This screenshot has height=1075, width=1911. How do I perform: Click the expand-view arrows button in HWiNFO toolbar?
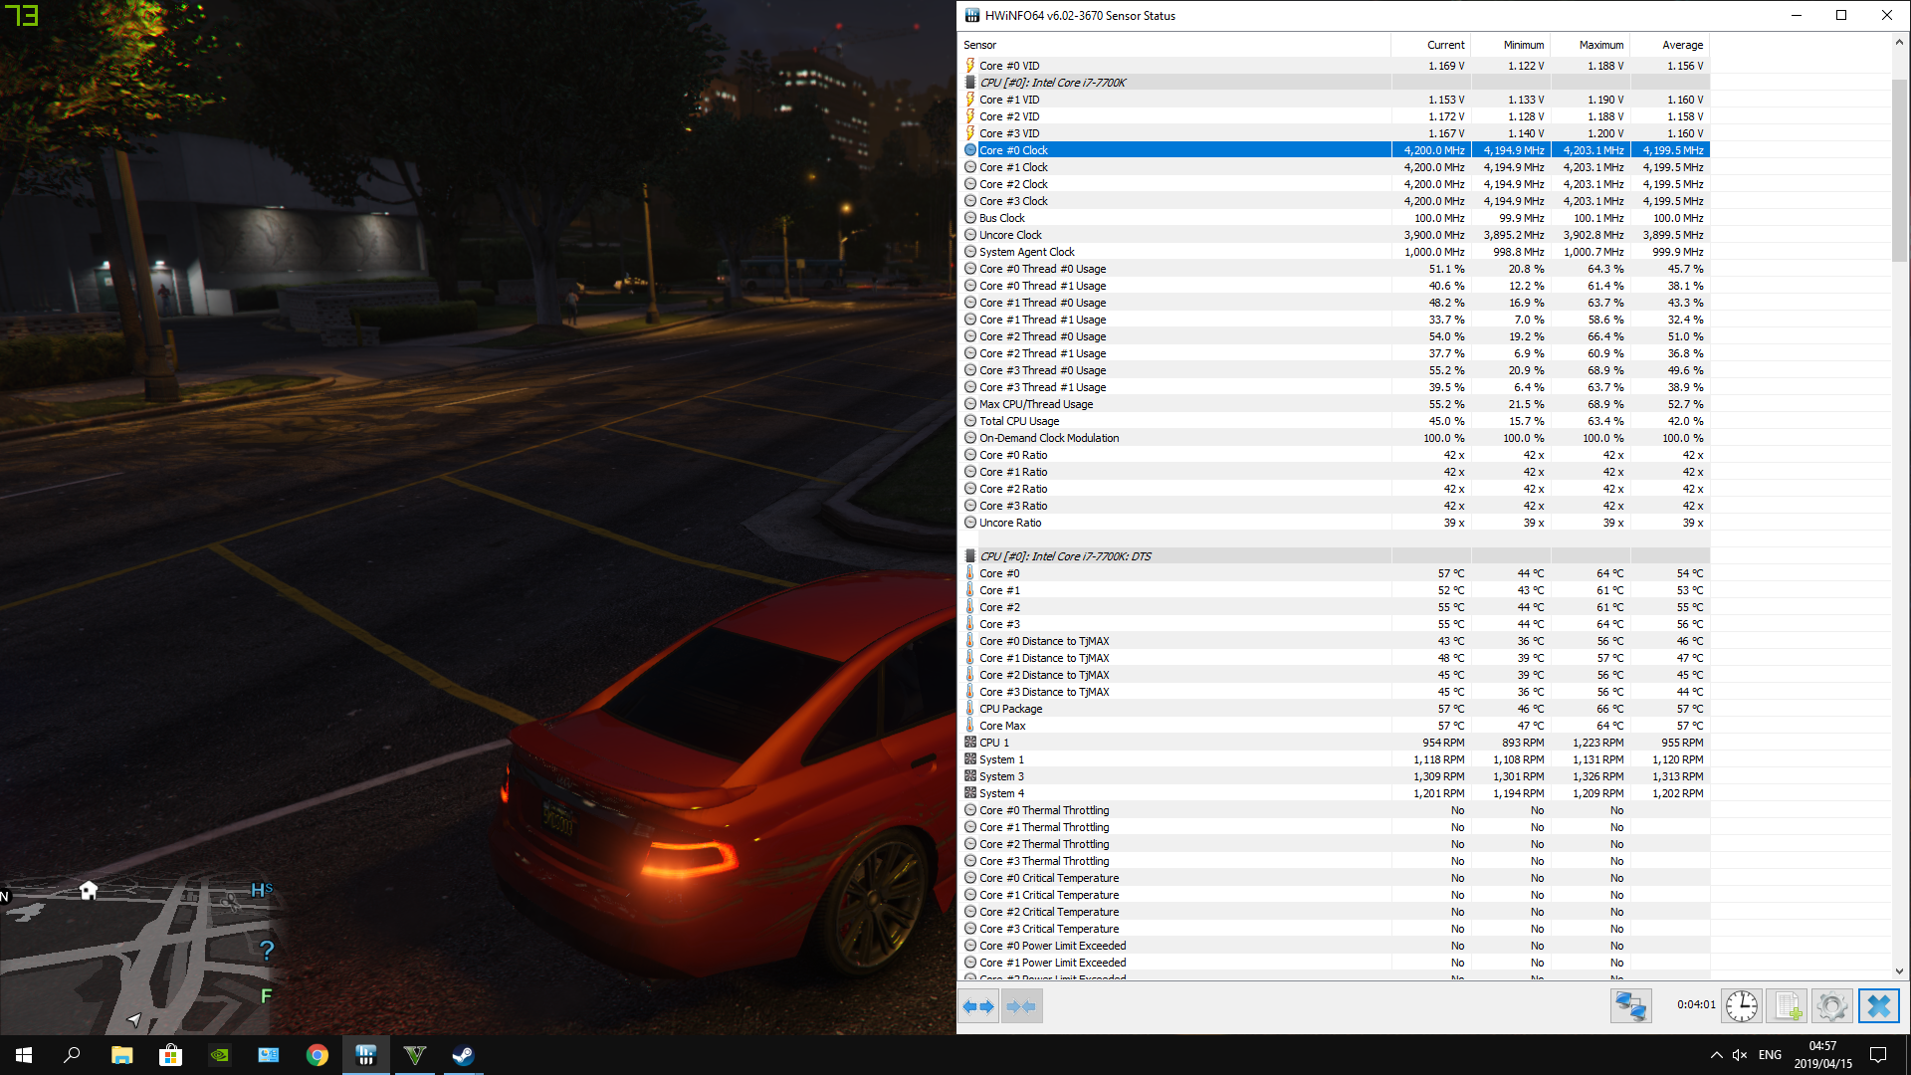(x=978, y=1006)
